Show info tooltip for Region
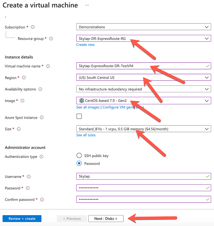 (x=24, y=78)
